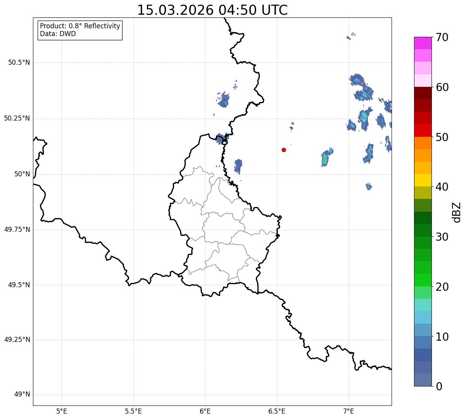The height and width of the screenshot is (419, 466).
Task: Click the bright red colorbar segment below 50
Action: point(423,130)
